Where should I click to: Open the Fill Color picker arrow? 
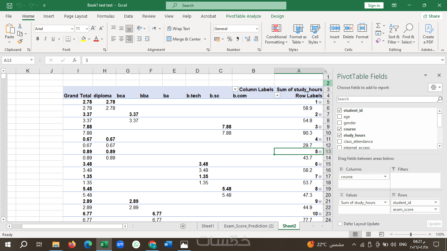click(x=89, y=39)
